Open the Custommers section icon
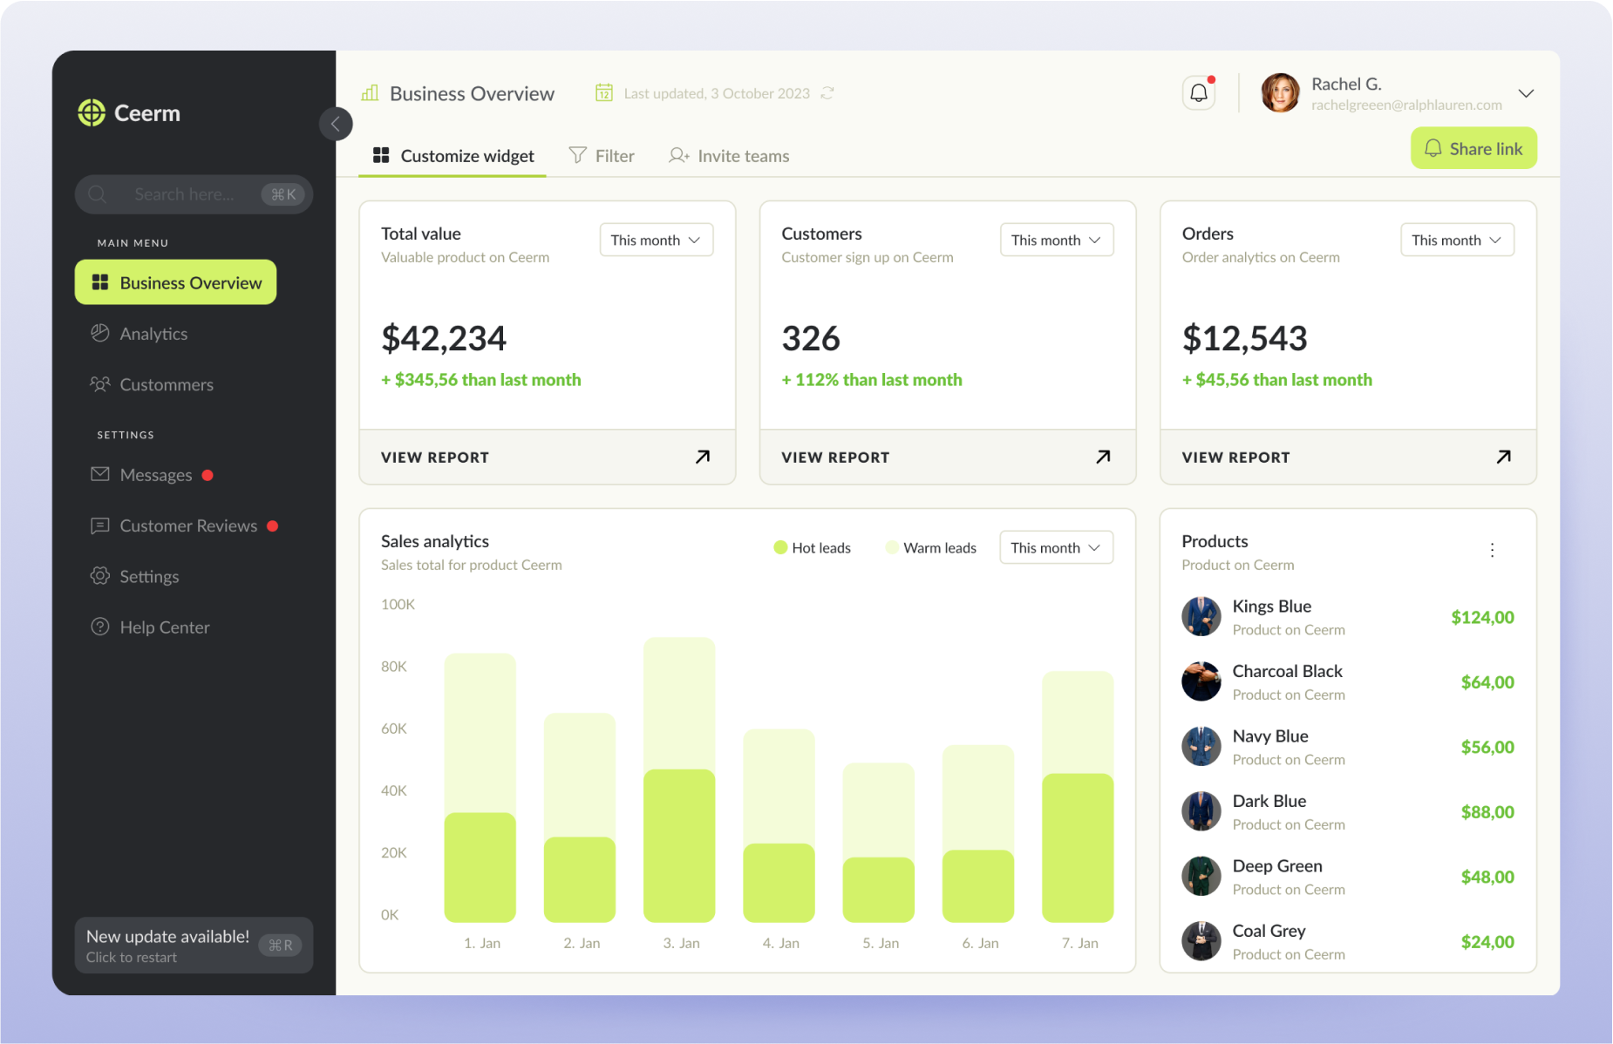 coord(101,384)
